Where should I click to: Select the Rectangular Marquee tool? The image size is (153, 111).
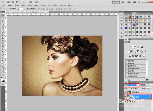pos(3,18)
